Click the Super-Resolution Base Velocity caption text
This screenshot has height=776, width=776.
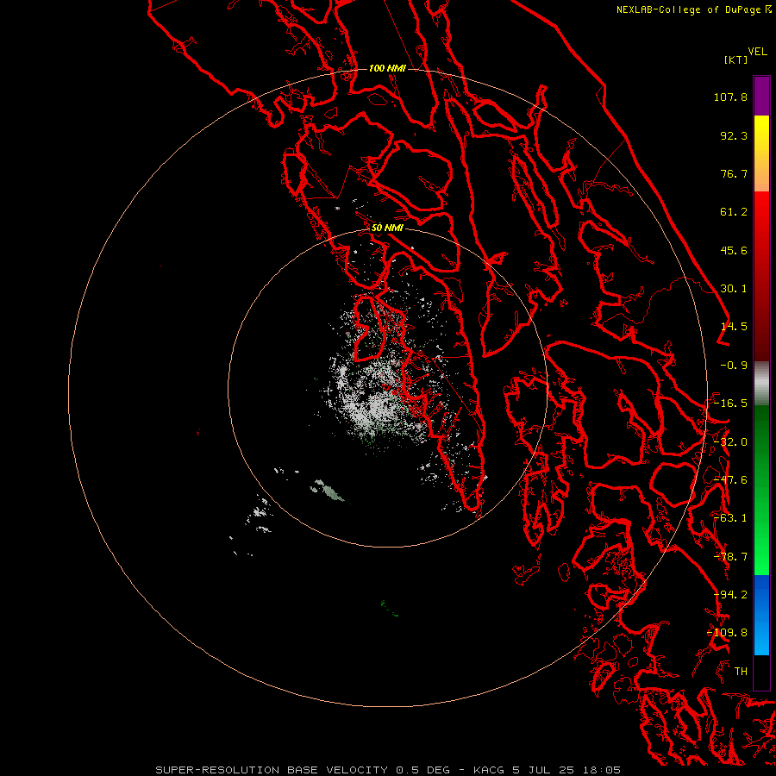click(387, 770)
